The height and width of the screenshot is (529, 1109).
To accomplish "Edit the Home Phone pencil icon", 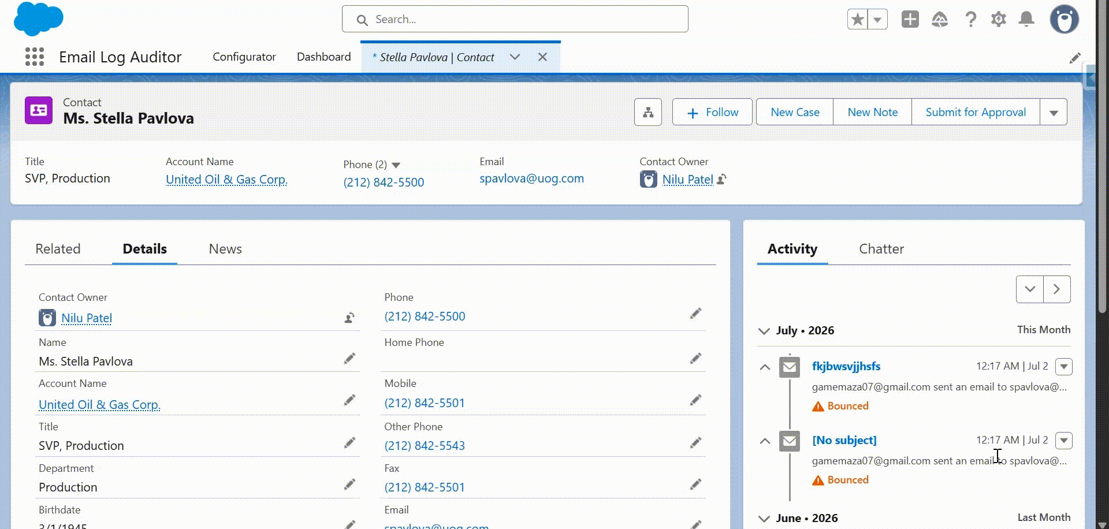I will coord(695,359).
